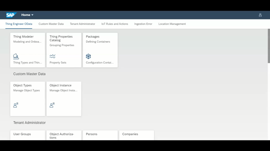Click the Property Sets wave icon
The image size is (270, 151).
52,56
